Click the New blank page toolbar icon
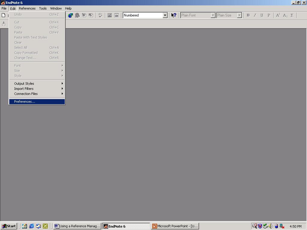 [x=4, y=15]
